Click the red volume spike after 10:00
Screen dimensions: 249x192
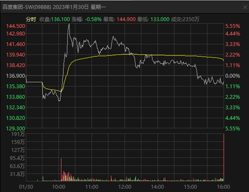click(61, 170)
